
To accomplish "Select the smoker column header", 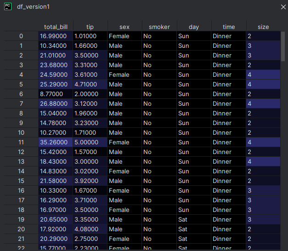I will (159, 27).
